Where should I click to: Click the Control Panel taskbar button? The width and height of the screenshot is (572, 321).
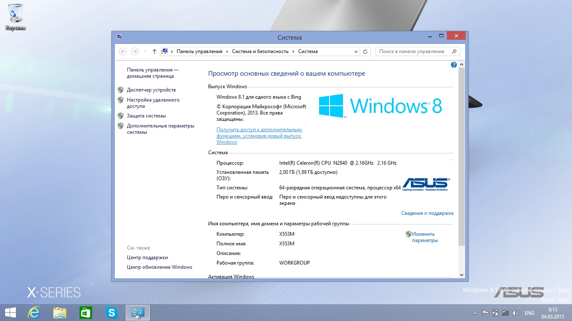coord(138,313)
